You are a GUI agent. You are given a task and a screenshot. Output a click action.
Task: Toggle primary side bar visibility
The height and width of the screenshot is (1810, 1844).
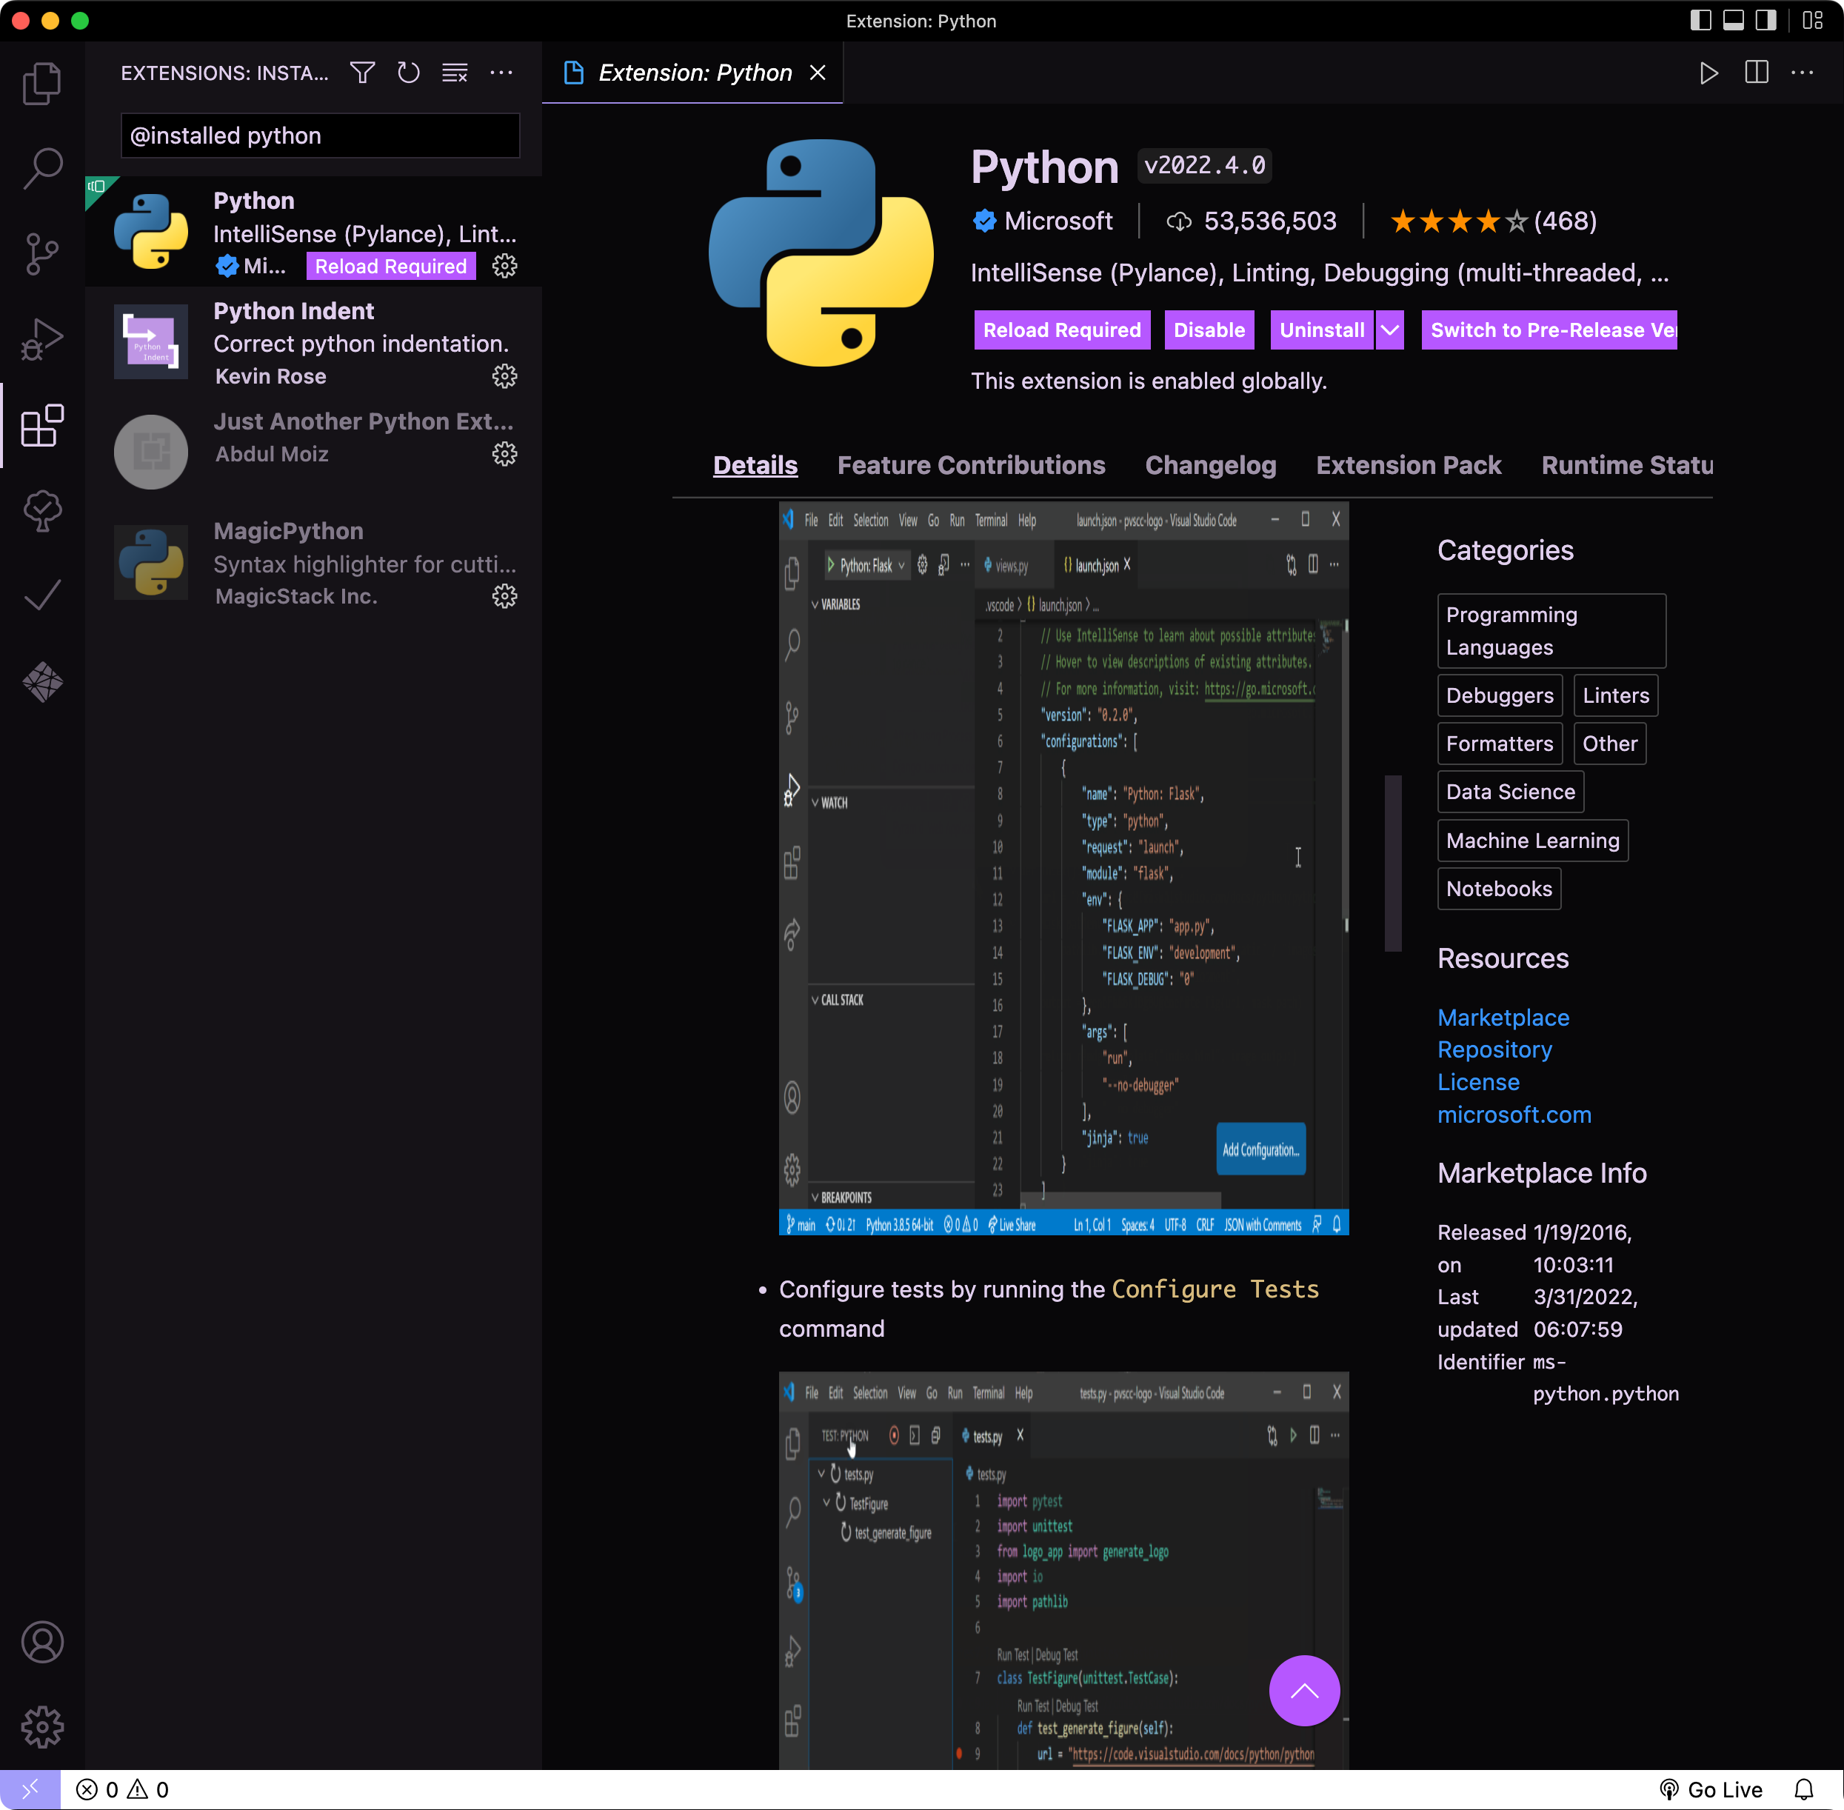coord(1700,21)
